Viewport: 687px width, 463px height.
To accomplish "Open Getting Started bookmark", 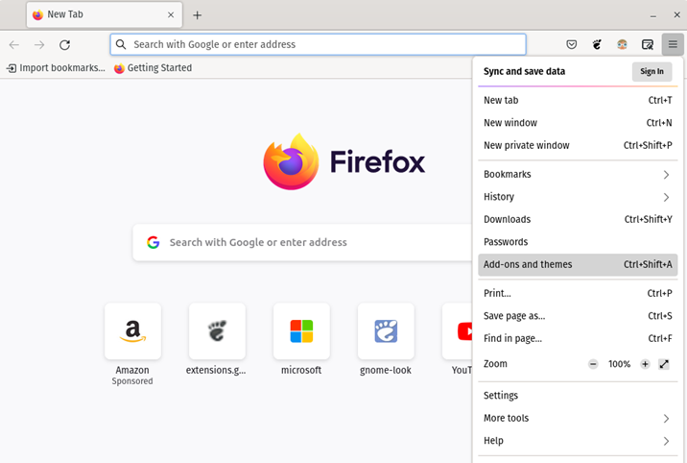I will pyautogui.click(x=153, y=68).
